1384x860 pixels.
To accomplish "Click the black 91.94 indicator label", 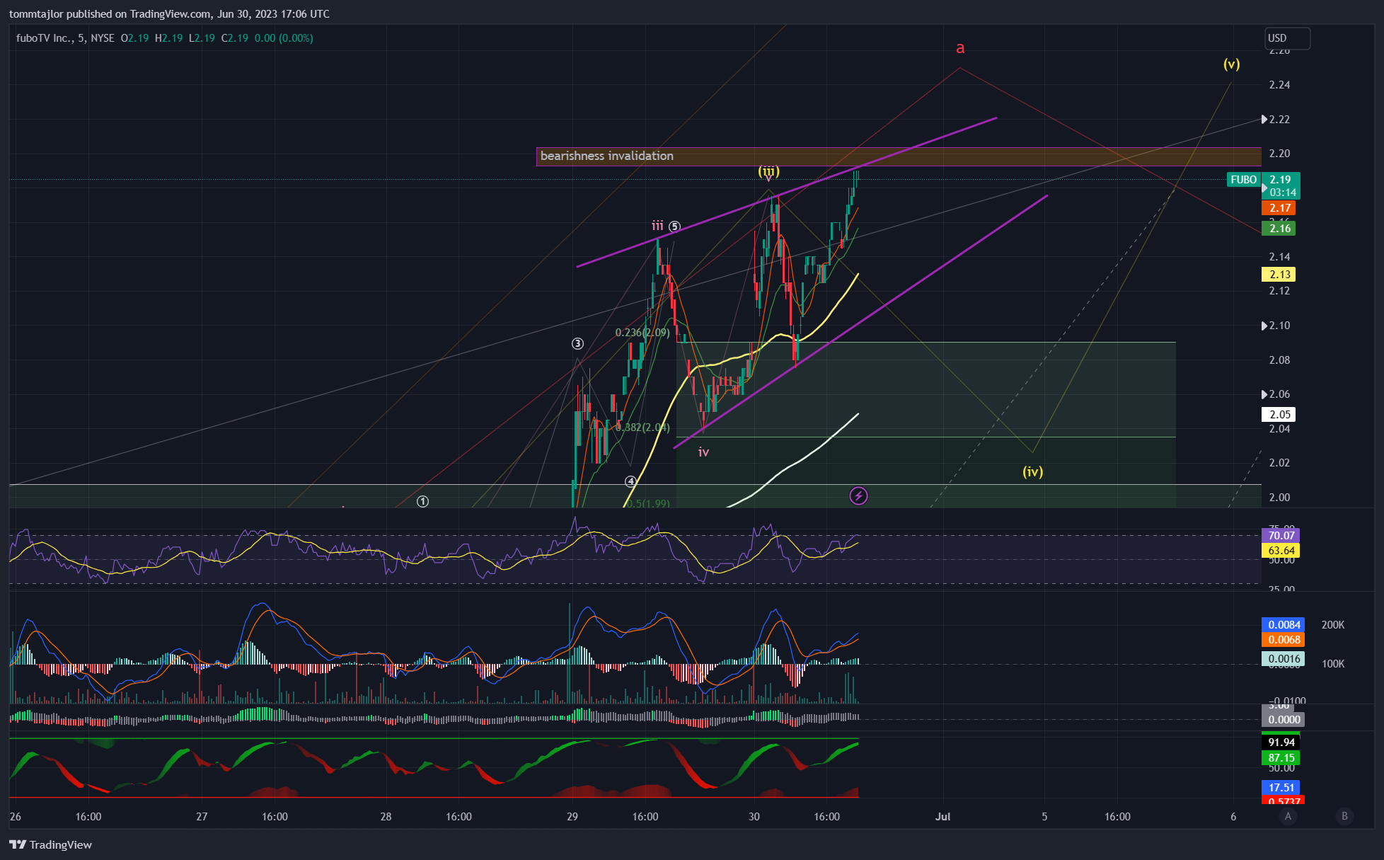I will [1281, 743].
